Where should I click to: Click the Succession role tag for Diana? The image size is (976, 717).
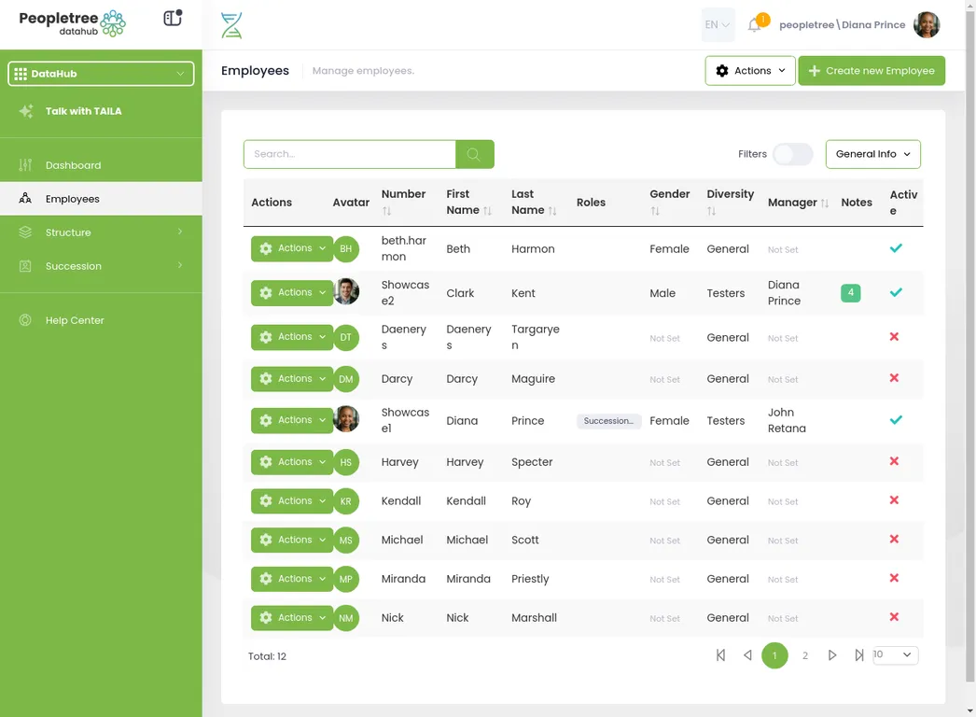tap(608, 421)
